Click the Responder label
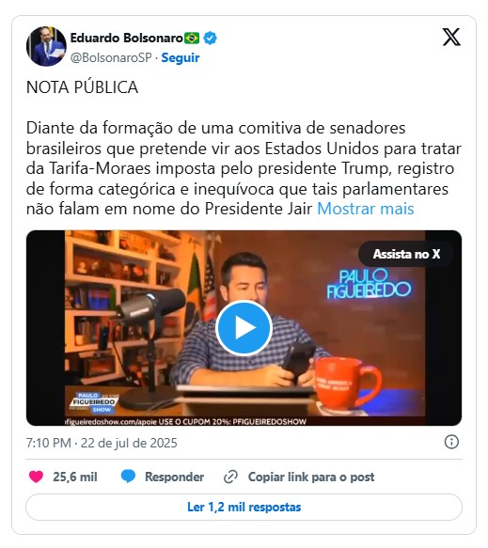Image resolution: width=488 pixels, height=548 pixels. click(x=175, y=477)
